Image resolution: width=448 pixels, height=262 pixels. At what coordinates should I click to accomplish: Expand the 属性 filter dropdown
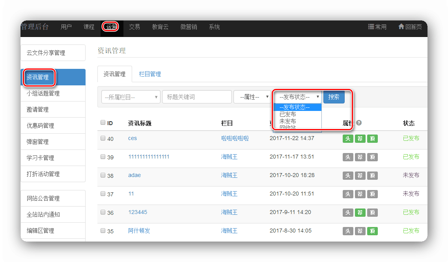[252, 97]
